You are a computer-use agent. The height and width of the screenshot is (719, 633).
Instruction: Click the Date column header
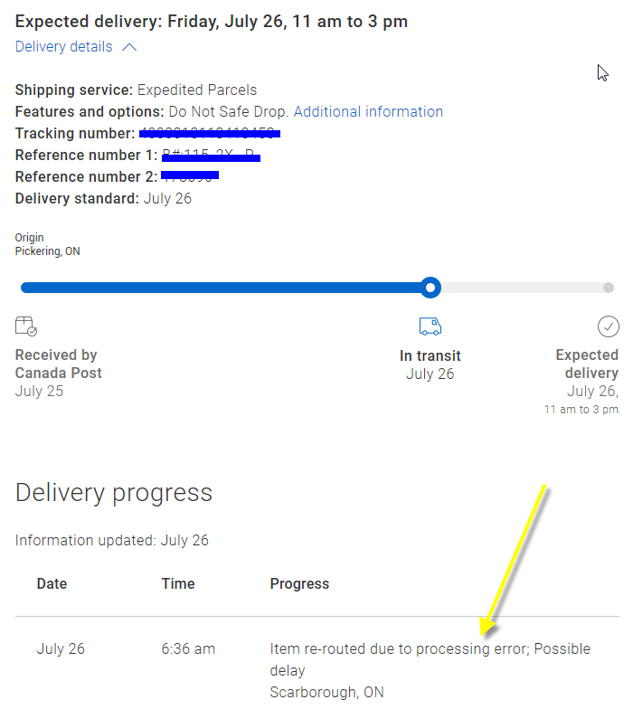(x=52, y=583)
